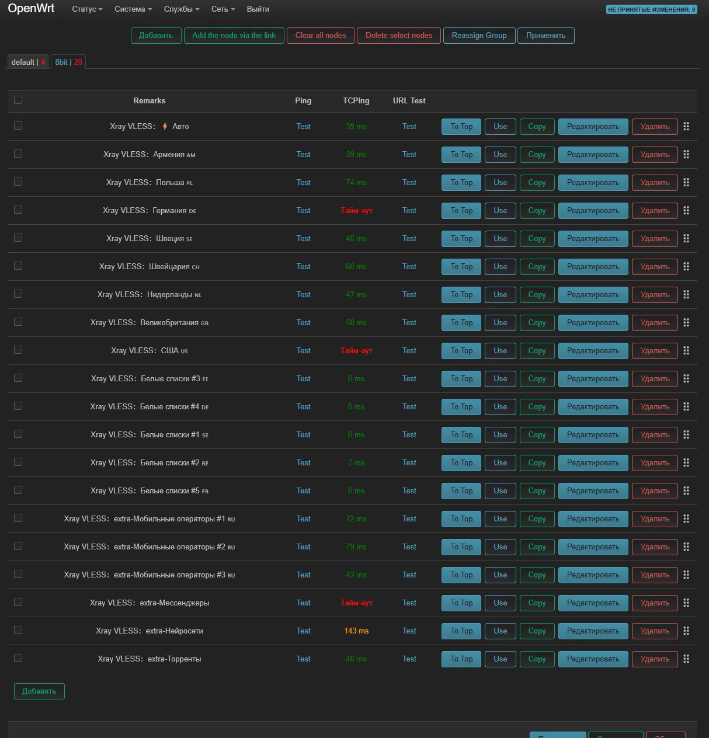Click the Reassign Group button
Screen dimensions: 709x738
(479, 36)
